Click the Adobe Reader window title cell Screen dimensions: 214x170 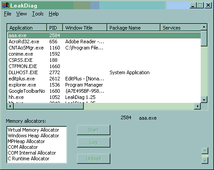tap(85, 42)
